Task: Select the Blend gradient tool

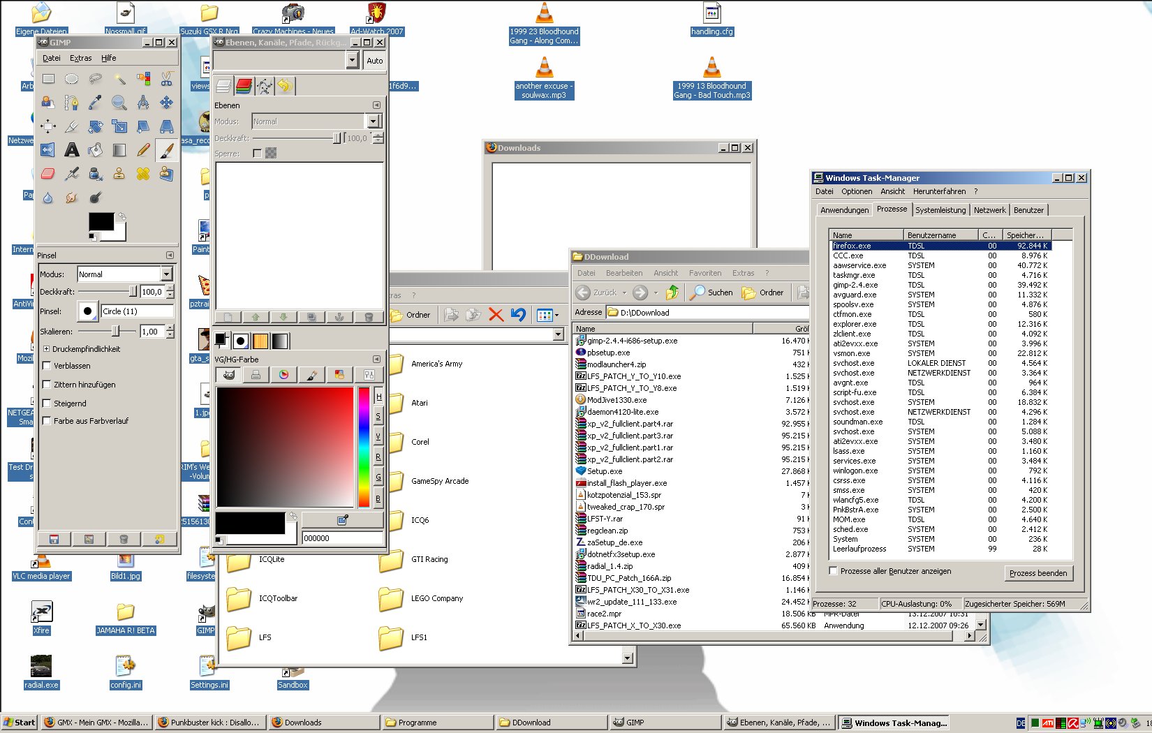Action: click(x=119, y=150)
